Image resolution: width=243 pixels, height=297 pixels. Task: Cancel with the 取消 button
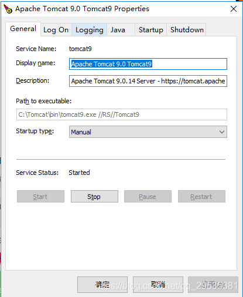(x=158, y=285)
